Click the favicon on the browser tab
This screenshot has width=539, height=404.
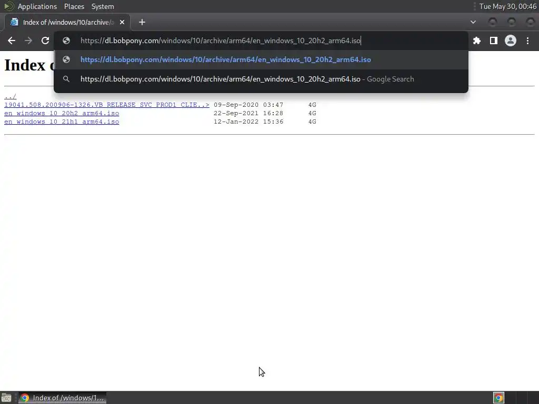pos(14,22)
